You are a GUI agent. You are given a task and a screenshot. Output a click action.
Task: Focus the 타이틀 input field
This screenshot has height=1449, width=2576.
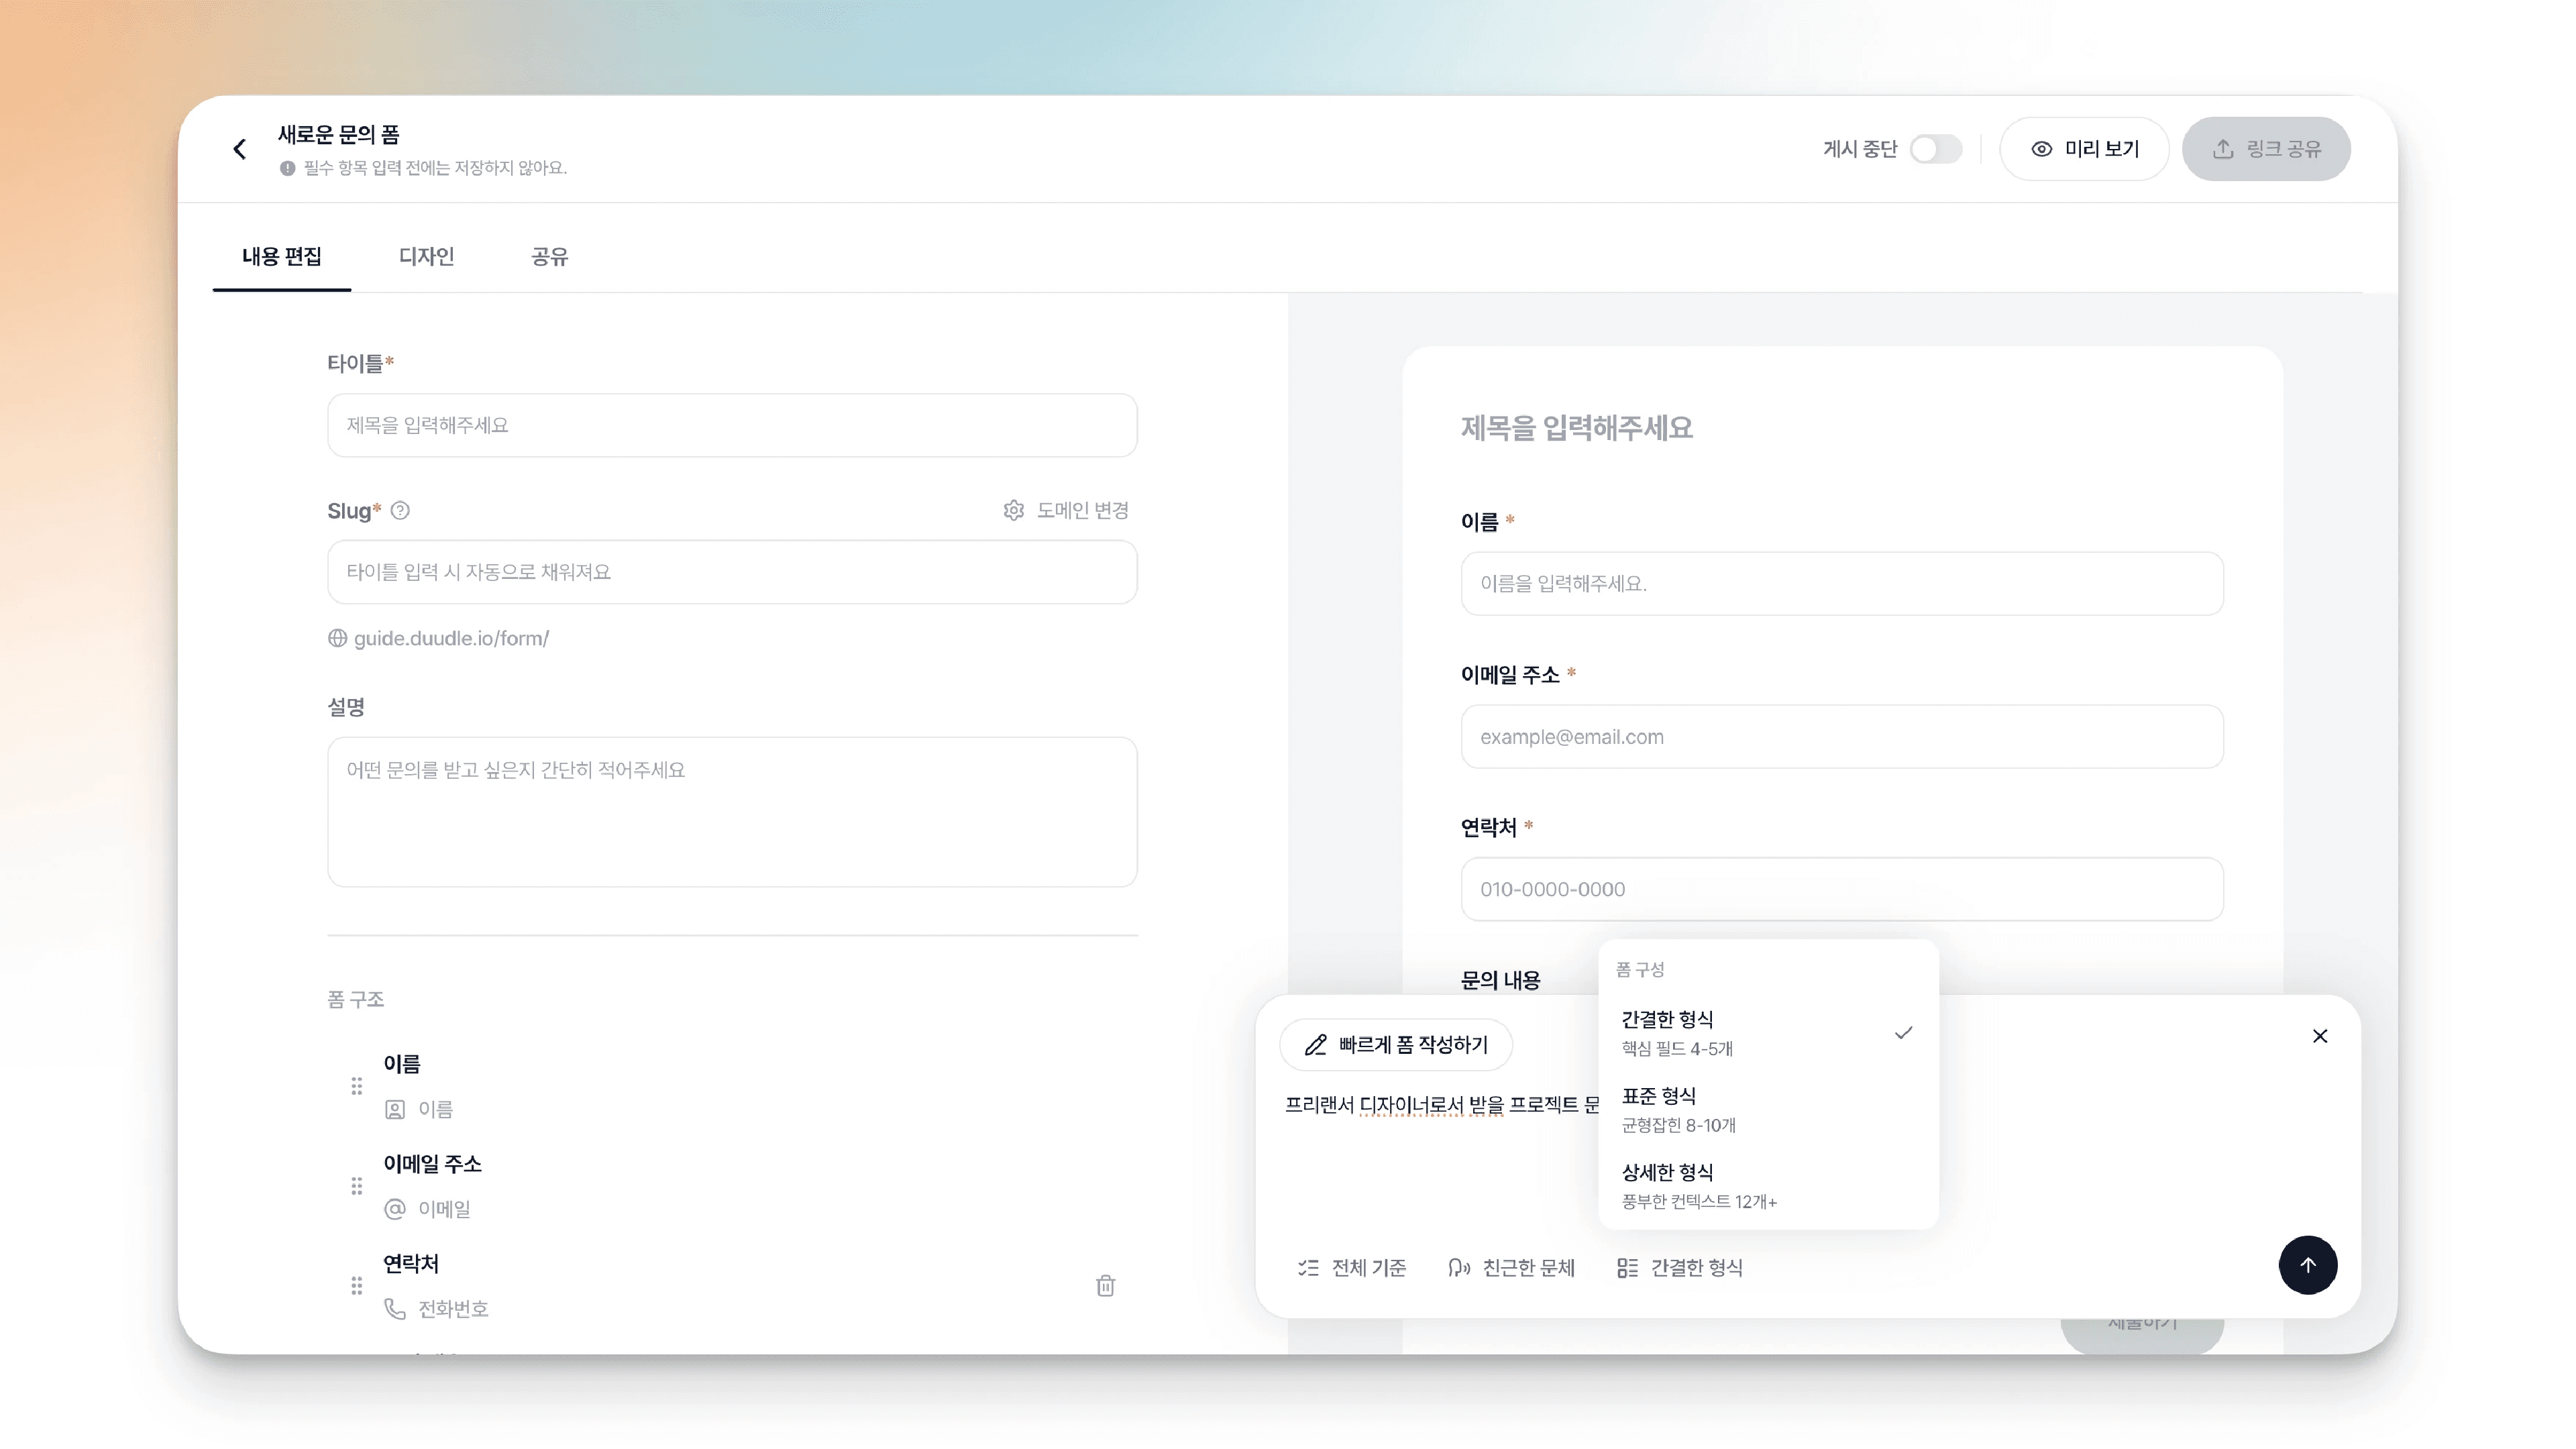pos(732,425)
